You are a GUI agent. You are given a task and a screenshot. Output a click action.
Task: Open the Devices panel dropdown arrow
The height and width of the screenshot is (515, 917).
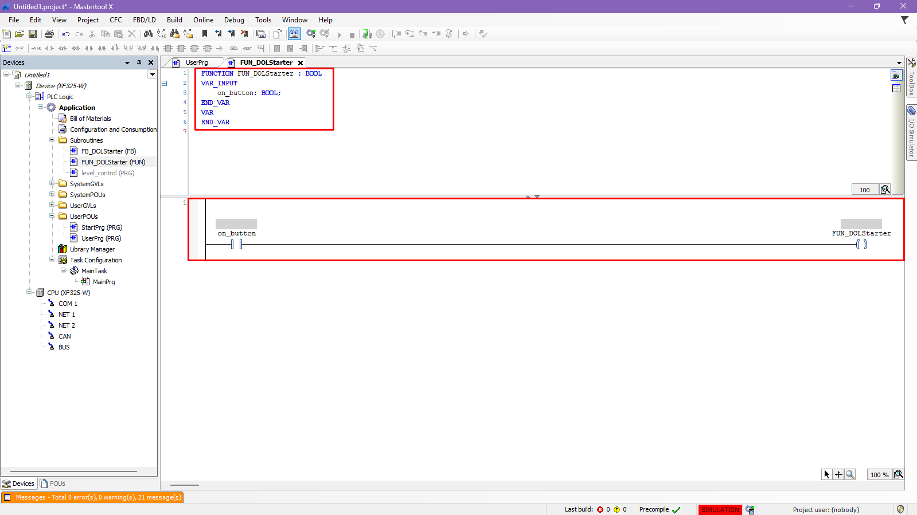pos(127,62)
